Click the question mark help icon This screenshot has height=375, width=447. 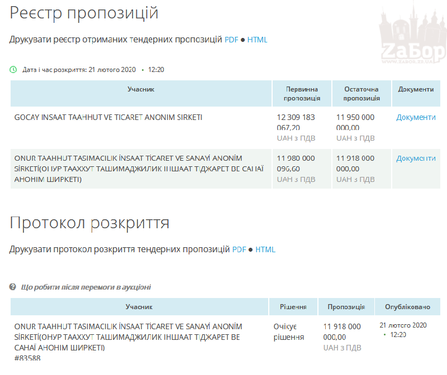[13, 286]
